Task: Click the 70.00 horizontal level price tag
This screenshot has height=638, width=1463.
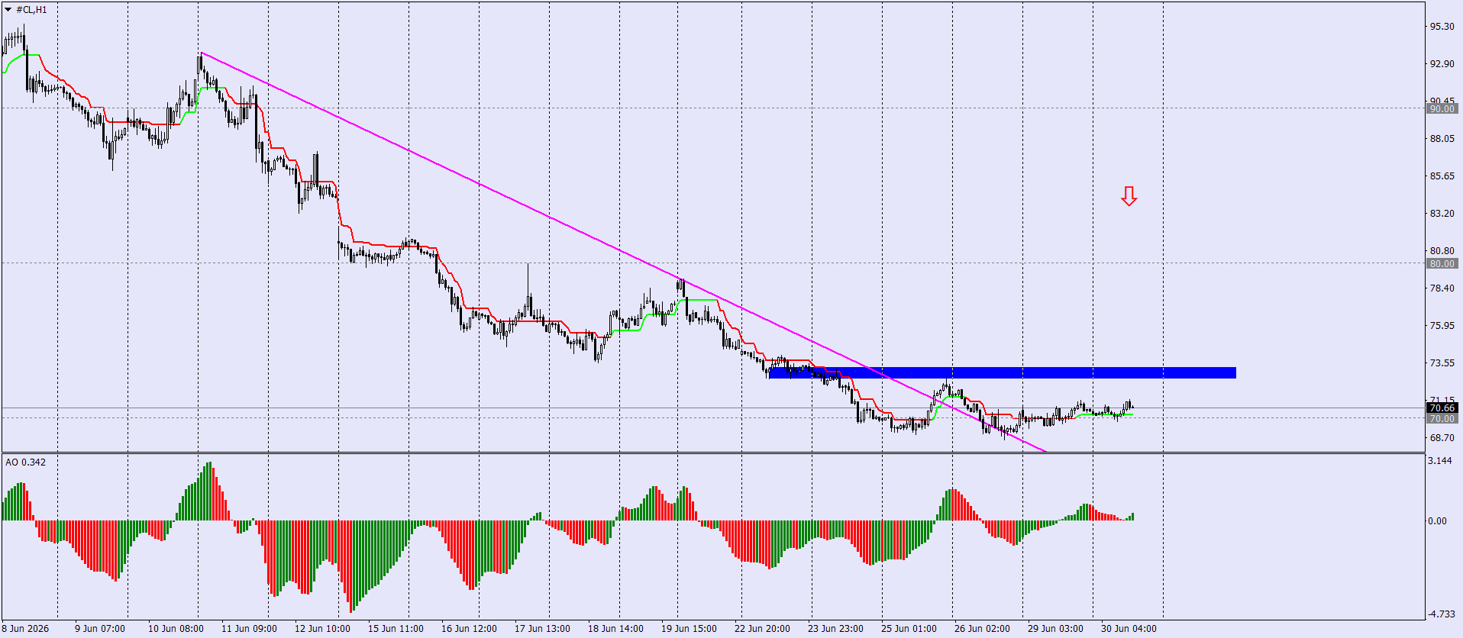Action: (1442, 419)
